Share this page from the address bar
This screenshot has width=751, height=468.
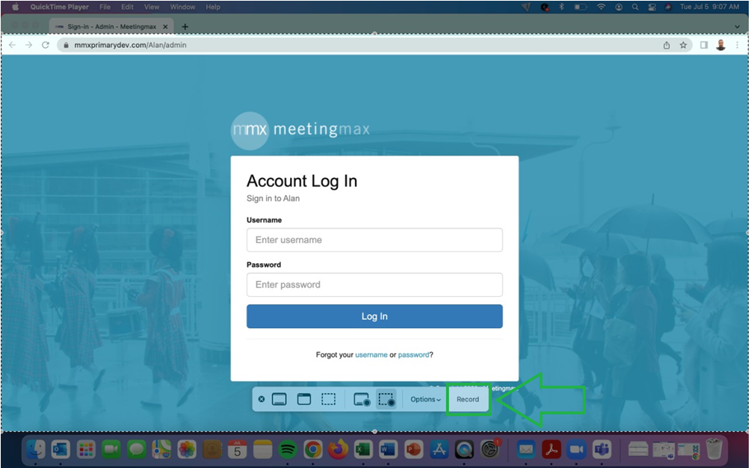click(667, 45)
